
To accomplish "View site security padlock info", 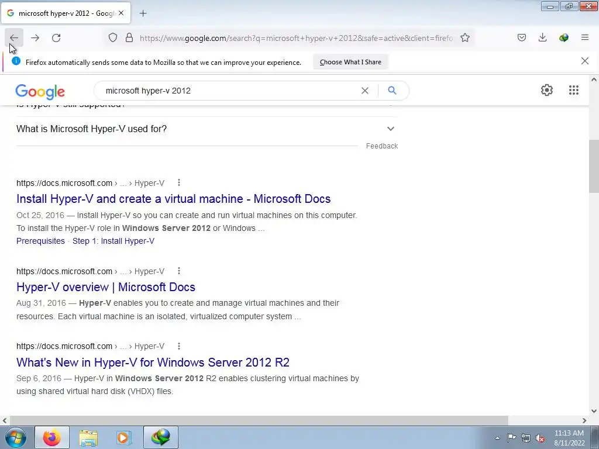I will (x=129, y=38).
